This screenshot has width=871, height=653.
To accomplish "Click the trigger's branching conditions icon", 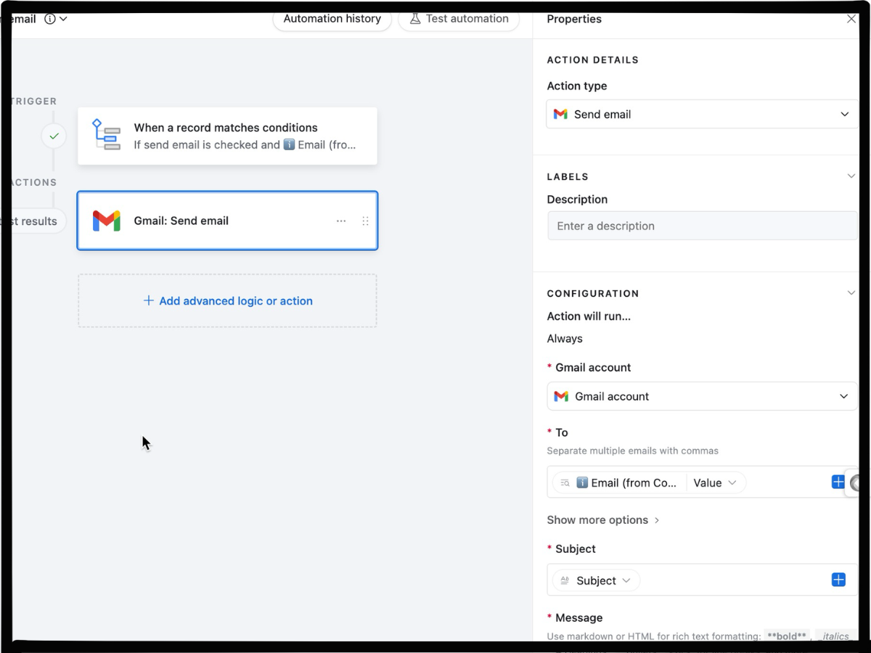I will 107,136.
